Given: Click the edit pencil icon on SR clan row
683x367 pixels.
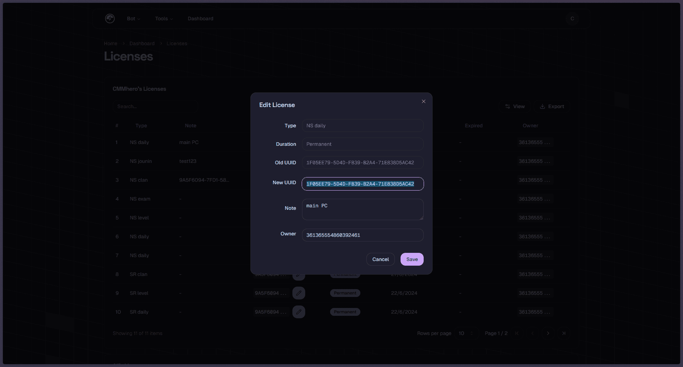Looking at the screenshot, I should [299, 274].
